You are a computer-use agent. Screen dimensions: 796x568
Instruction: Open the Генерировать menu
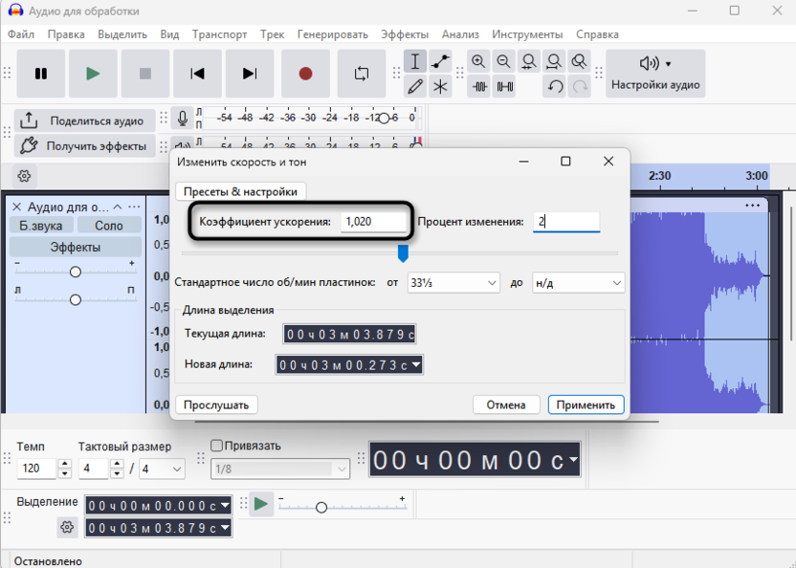coord(332,34)
